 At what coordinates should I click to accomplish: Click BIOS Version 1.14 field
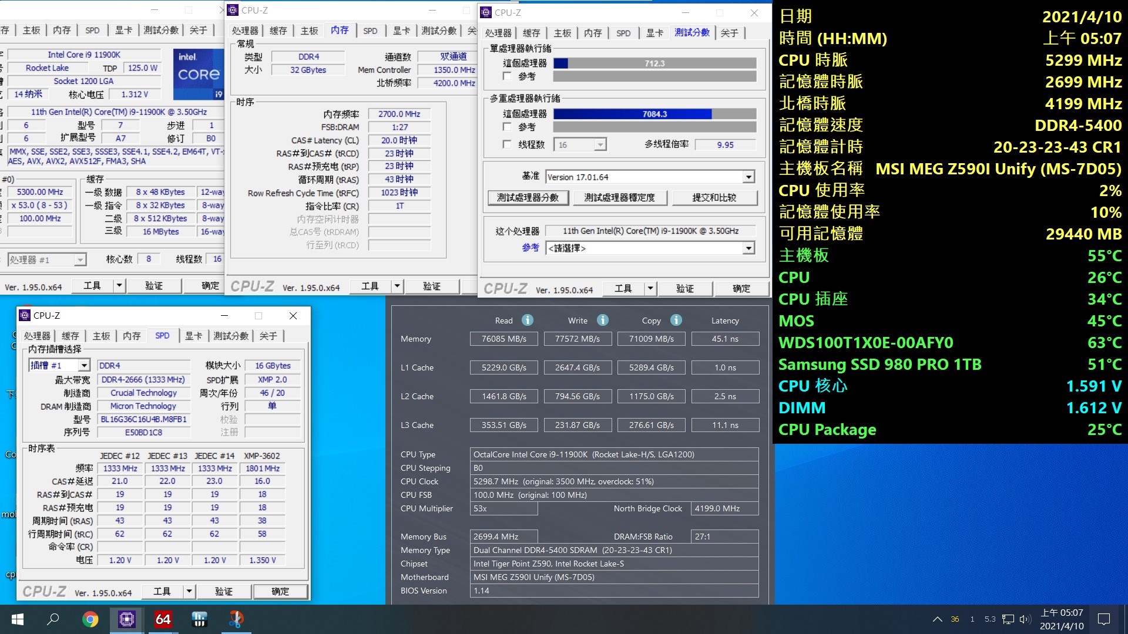pyautogui.click(x=615, y=591)
